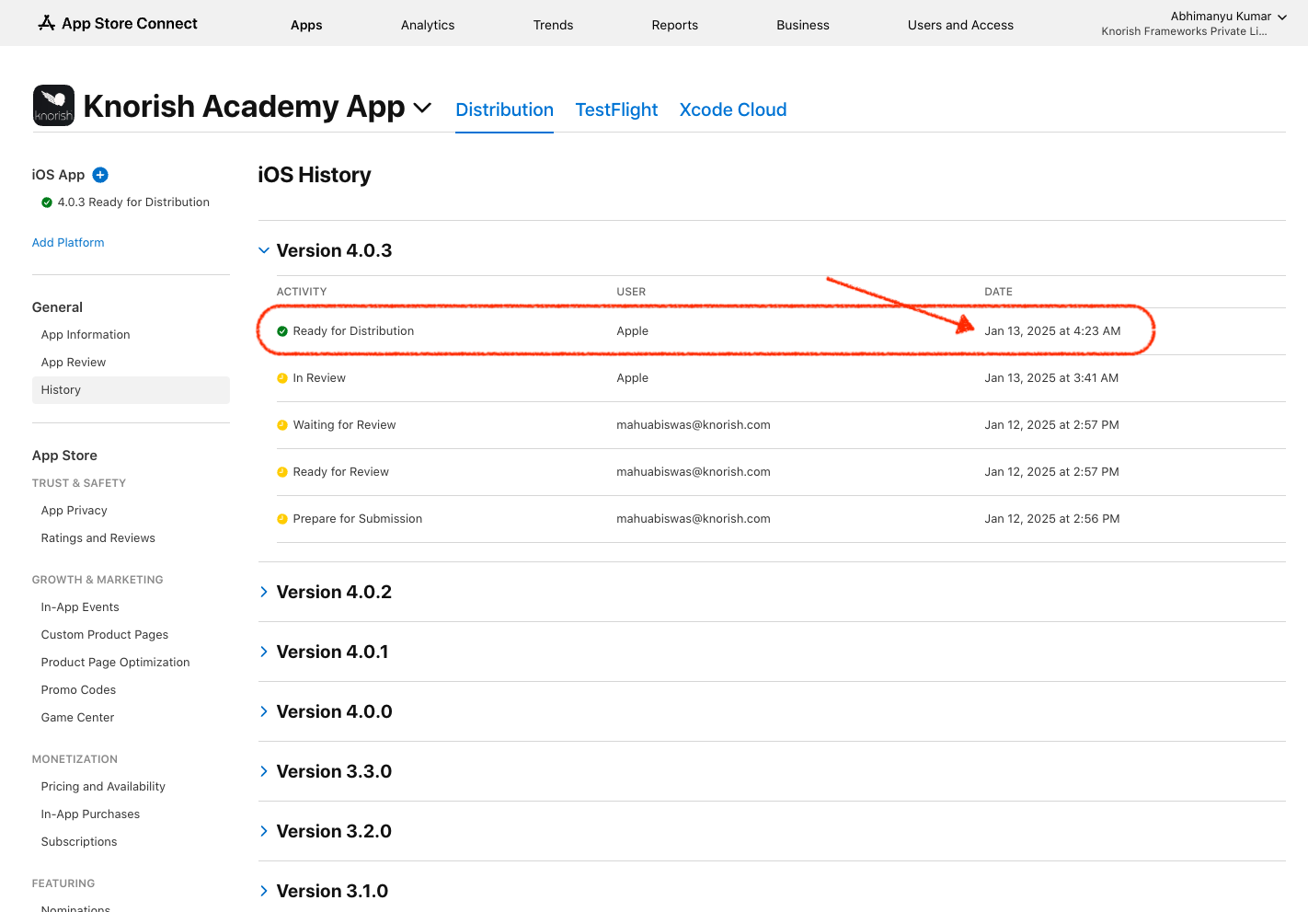Image resolution: width=1308 pixels, height=912 pixels.
Task: Select the Distribution tab
Action: (x=504, y=110)
